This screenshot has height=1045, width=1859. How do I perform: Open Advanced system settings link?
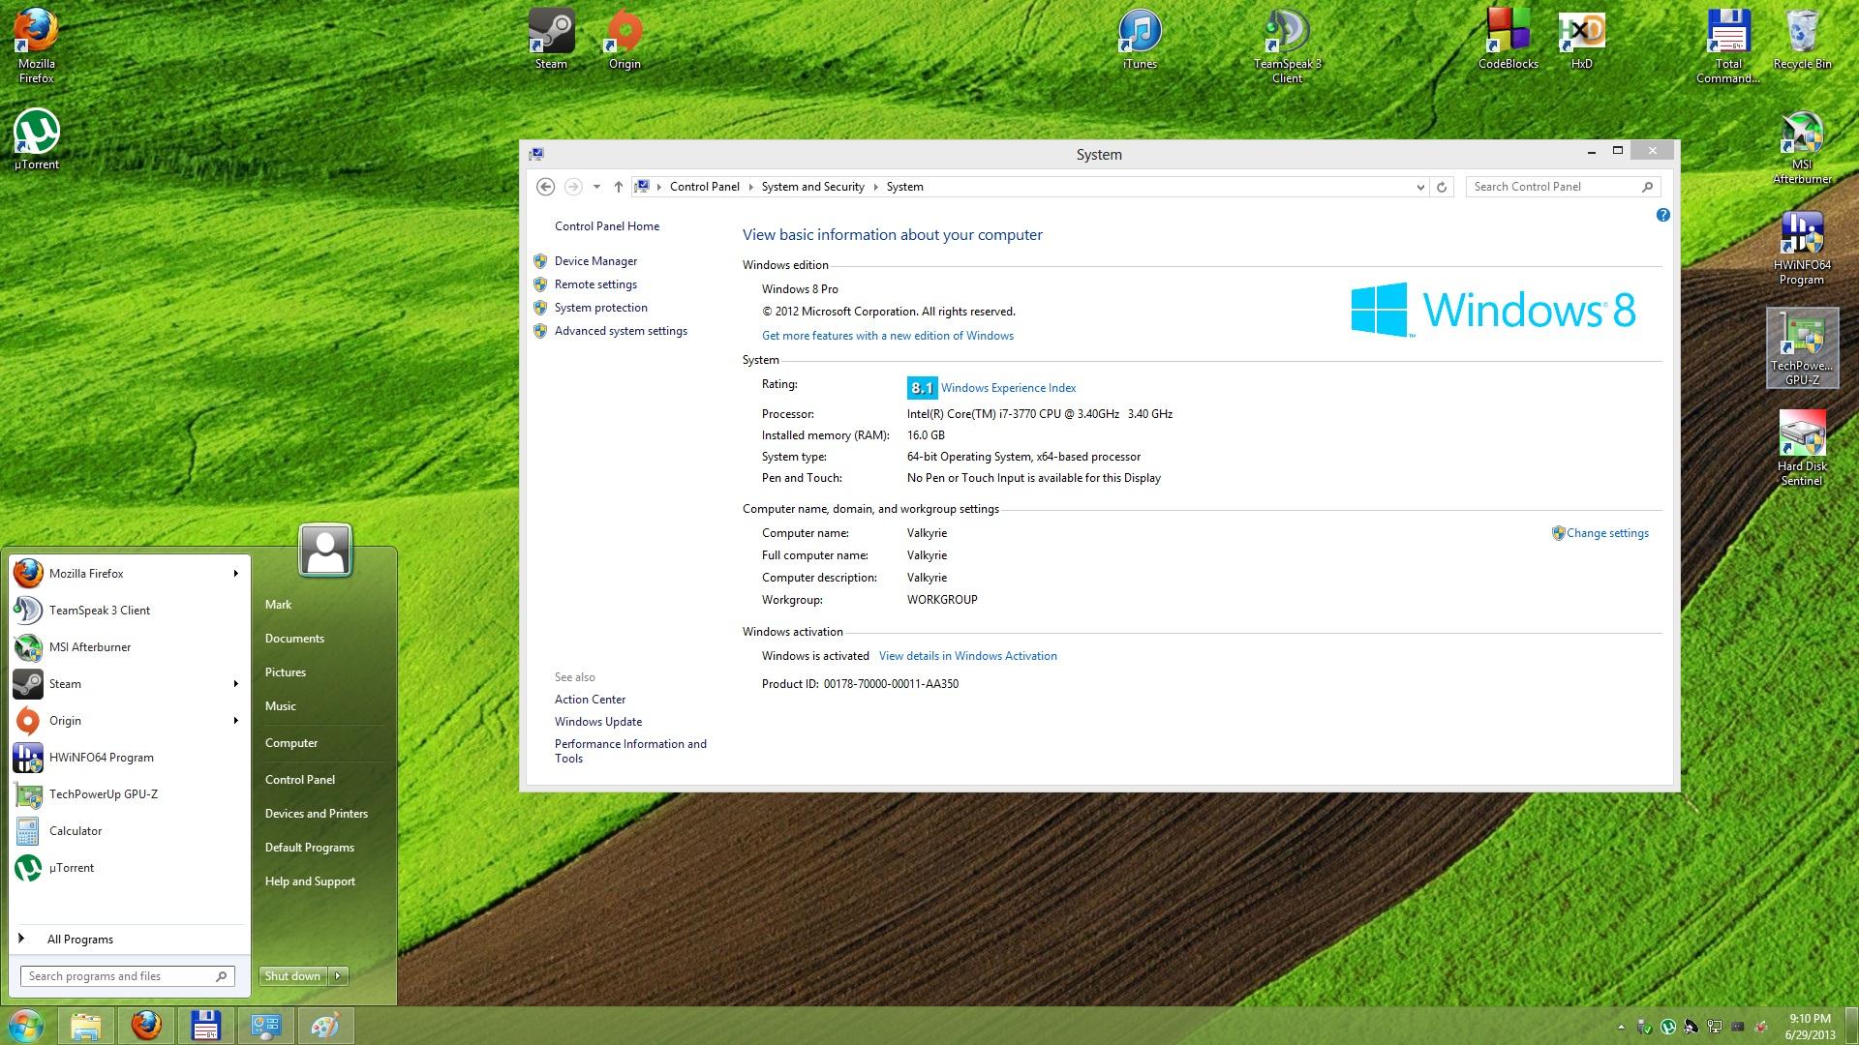[621, 331]
